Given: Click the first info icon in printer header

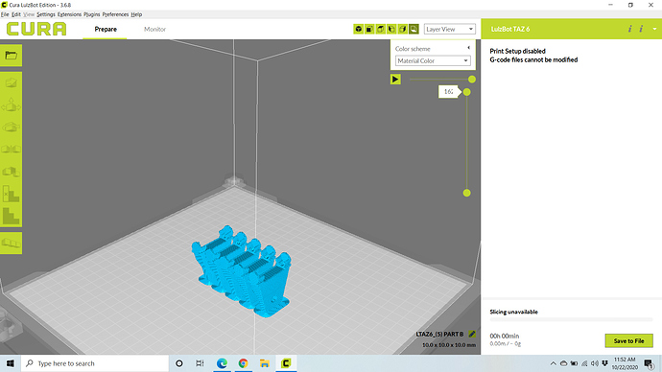Looking at the screenshot, I should tap(629, 29).
